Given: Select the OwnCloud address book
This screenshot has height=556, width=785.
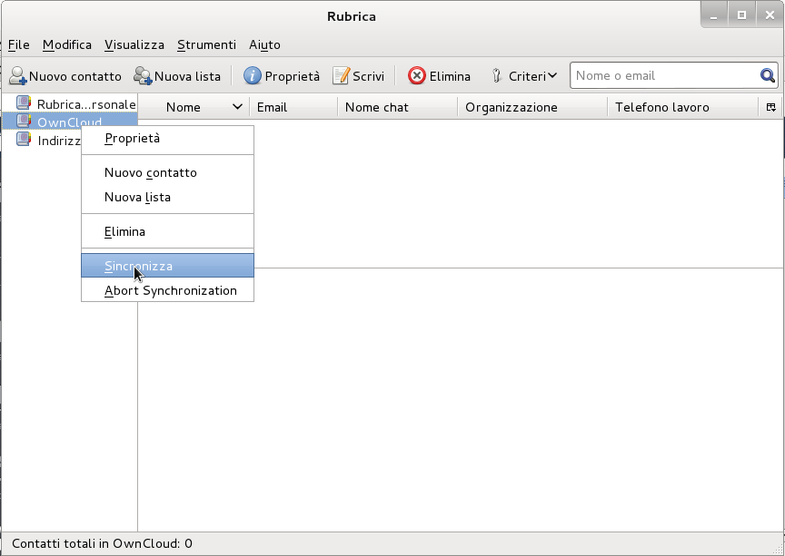Looking at the screenshot, I should [x=69, y=122].
